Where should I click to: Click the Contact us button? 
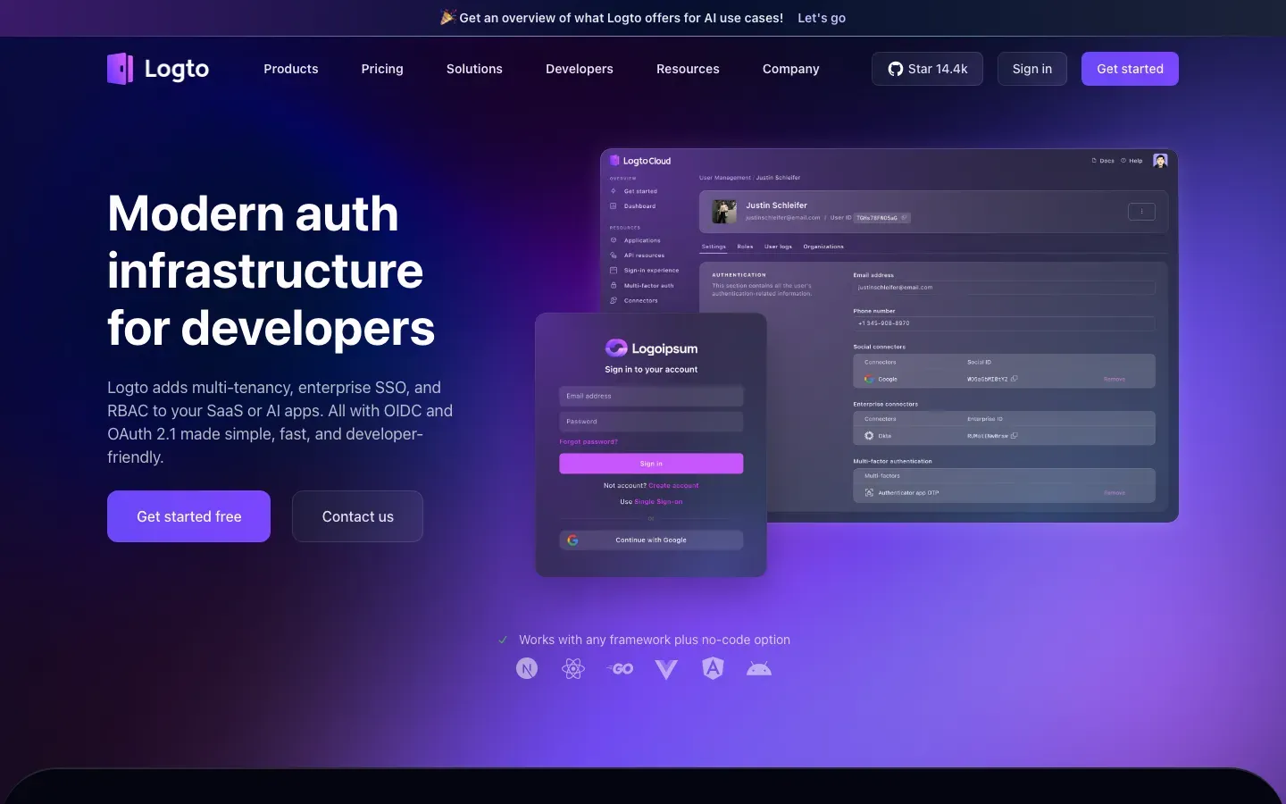coord(357,516)
